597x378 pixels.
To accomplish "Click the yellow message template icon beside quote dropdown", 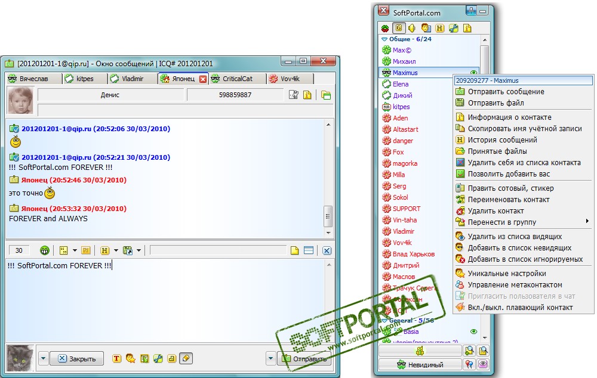I will click(x=86, y=250).
